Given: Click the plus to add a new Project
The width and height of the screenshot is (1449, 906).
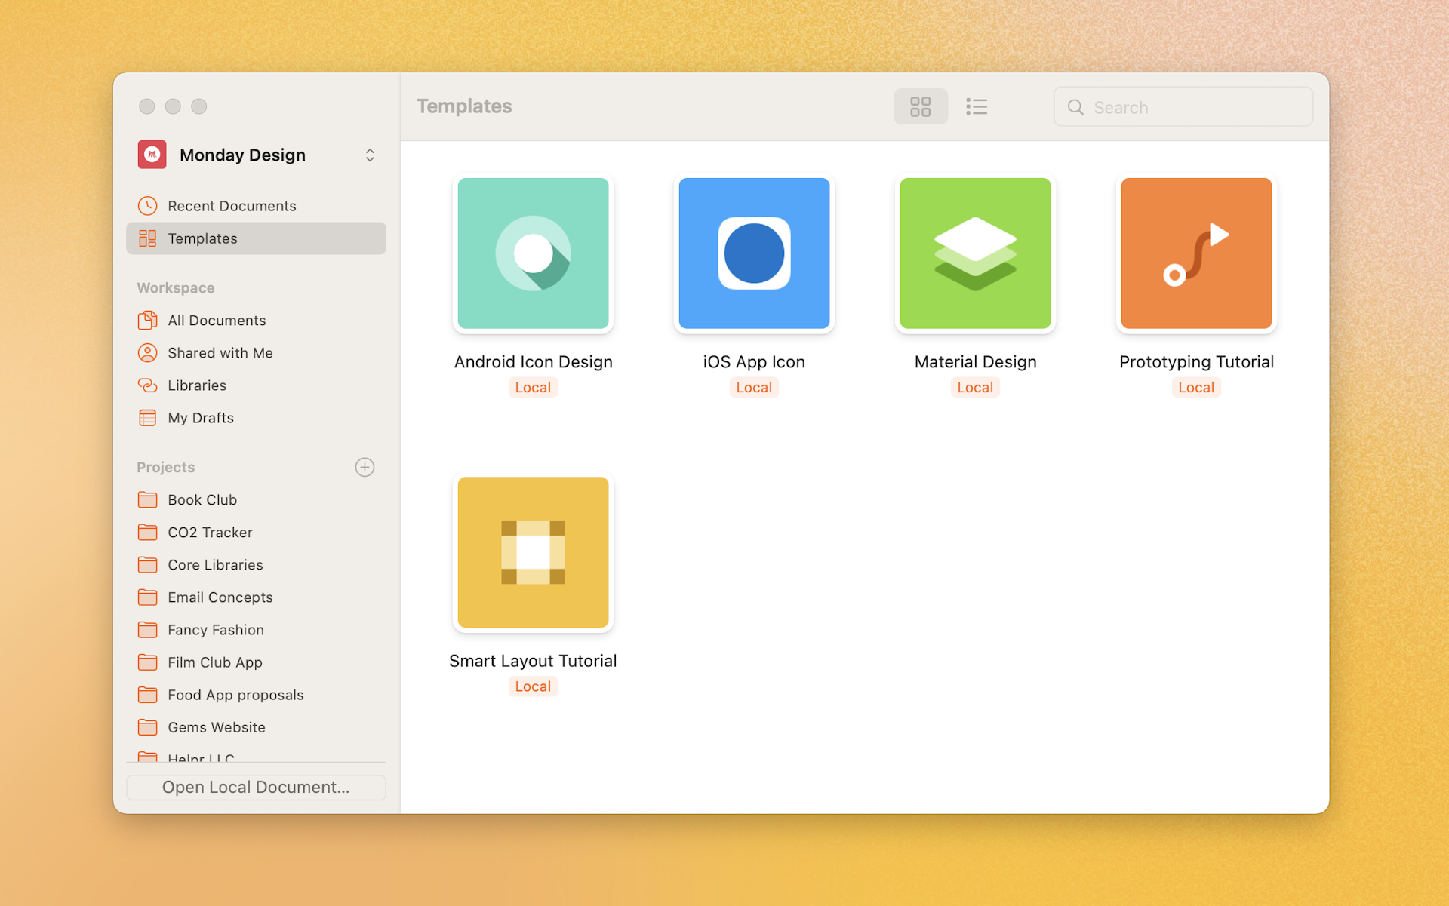Looking at the screenshot, I should coord(365,467).
